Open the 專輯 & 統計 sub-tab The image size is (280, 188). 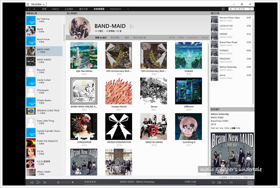pos(101,37)
